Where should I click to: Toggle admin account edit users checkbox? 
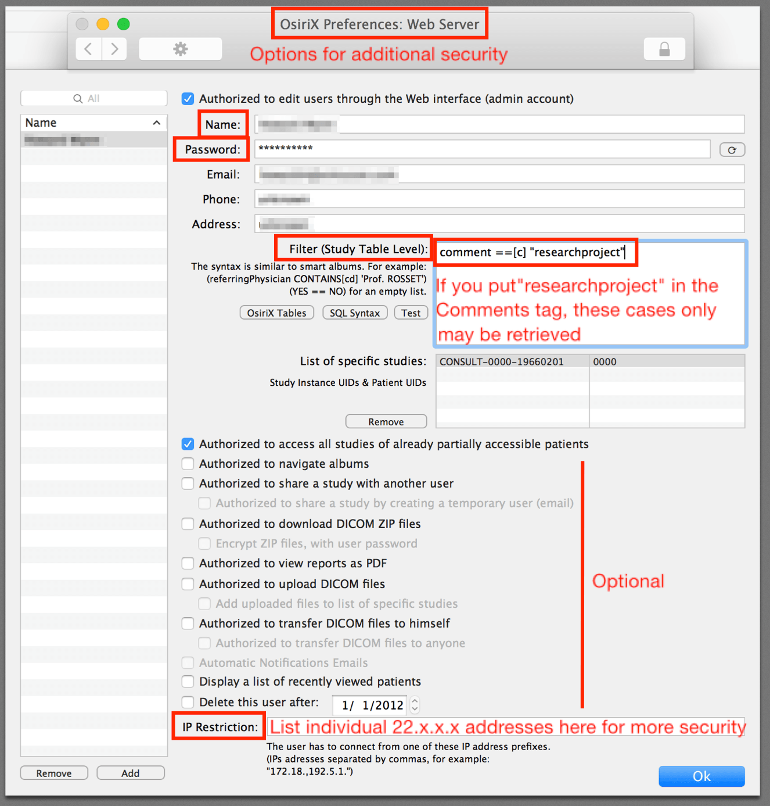188,99
